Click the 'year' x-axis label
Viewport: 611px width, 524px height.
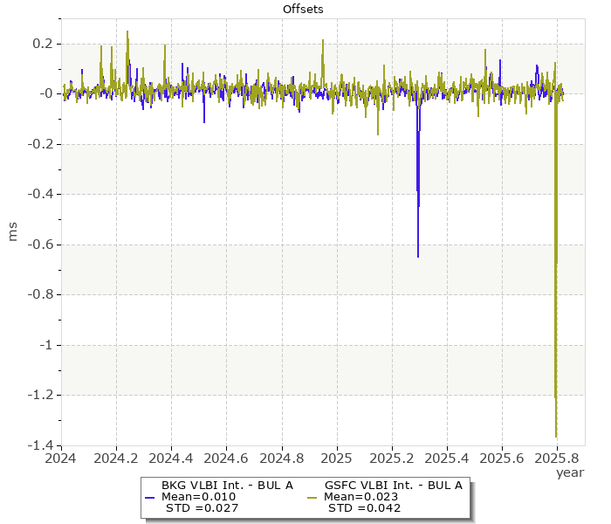tap(569, 472)
